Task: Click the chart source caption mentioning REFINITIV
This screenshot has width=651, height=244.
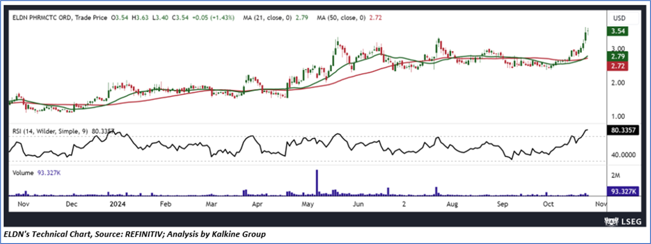Action: [135, 234]
